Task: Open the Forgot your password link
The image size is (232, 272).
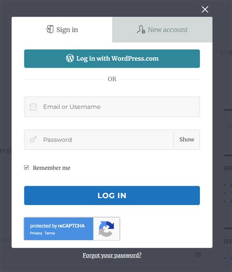Action: (112, 255)
